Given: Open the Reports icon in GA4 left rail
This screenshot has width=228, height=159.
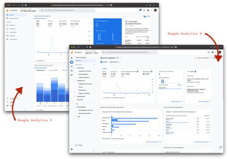Looking at the screenshot, I should coord(72,62).
